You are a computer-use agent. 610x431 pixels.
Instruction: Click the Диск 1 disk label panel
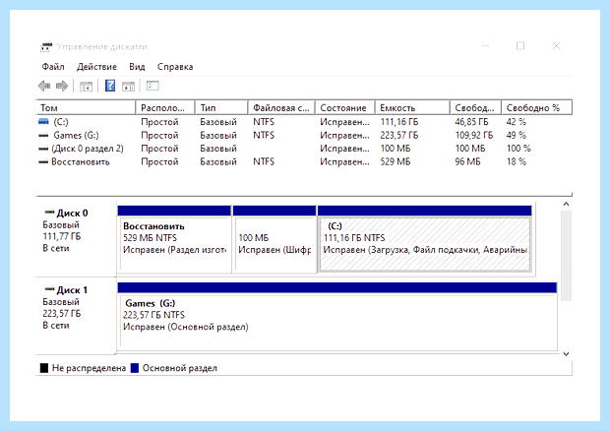[x=77, y=316]
